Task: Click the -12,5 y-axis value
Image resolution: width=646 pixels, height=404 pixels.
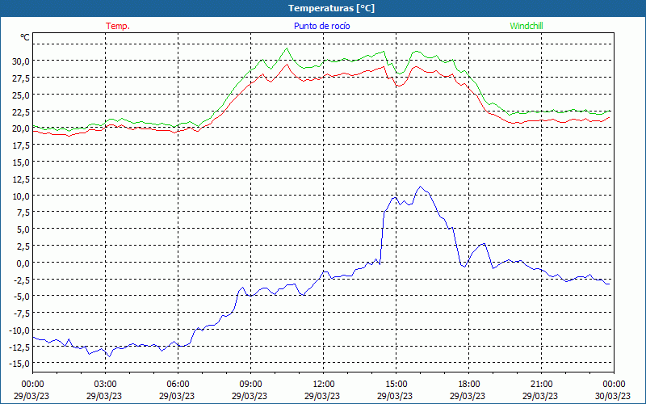Action: 19,347
